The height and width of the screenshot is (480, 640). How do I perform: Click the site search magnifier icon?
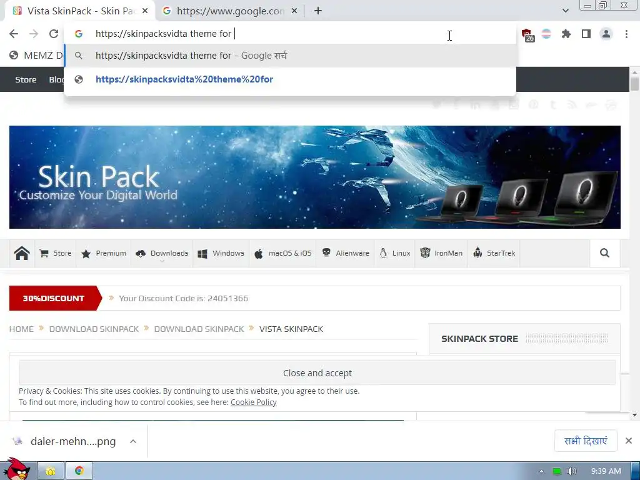click(x=604, y=254)
